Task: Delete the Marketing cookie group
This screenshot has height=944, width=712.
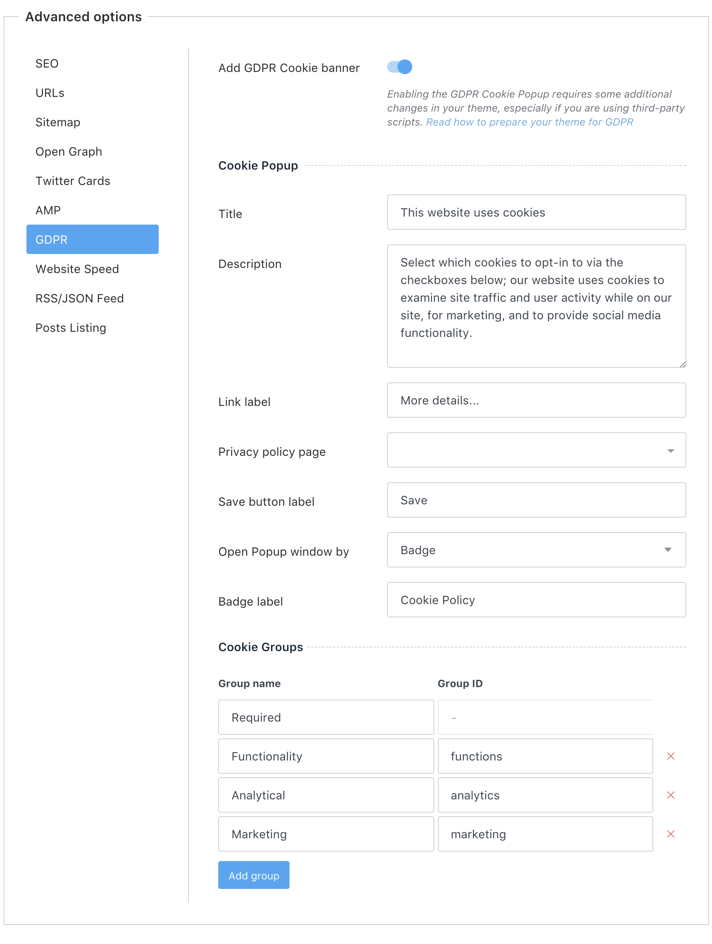Action: pos(671,834)
